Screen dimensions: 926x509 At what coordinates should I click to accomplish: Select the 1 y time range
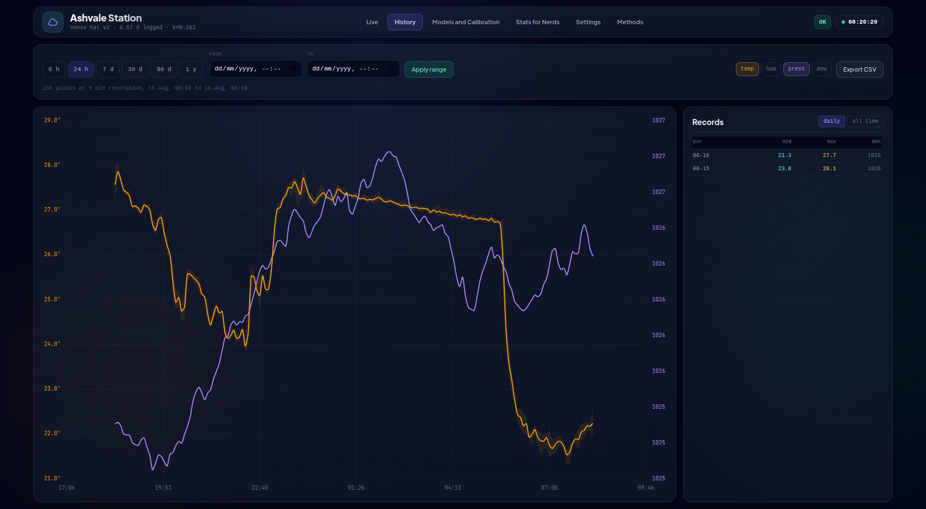click(x=191, y=69)
